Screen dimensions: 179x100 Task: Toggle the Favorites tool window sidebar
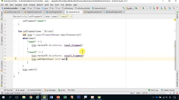tap(1, 66)
